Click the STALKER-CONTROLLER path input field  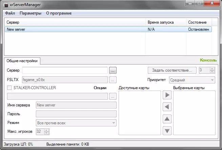57,96
